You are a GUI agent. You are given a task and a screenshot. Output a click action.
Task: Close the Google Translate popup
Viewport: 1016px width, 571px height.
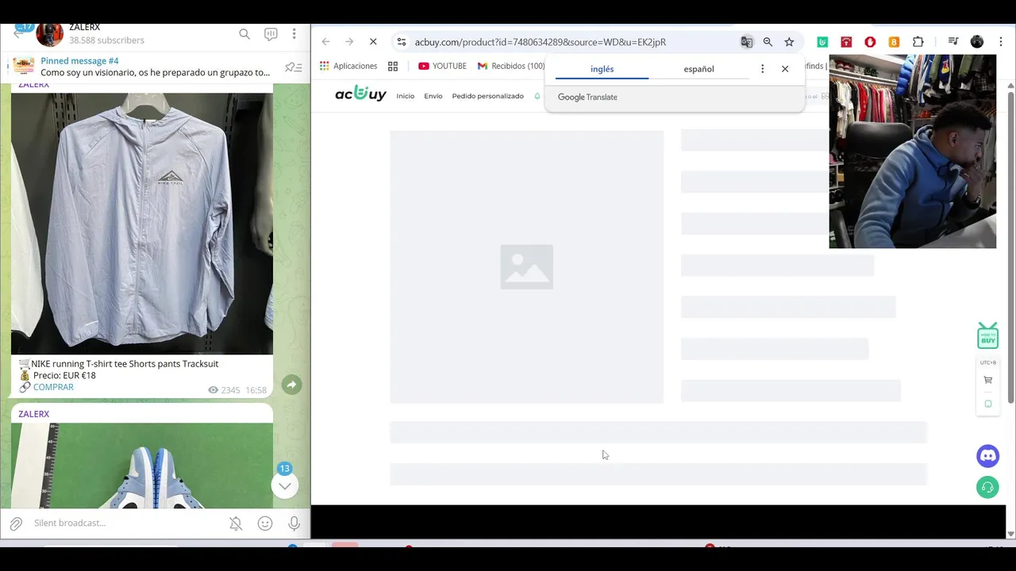click(785, 69)
